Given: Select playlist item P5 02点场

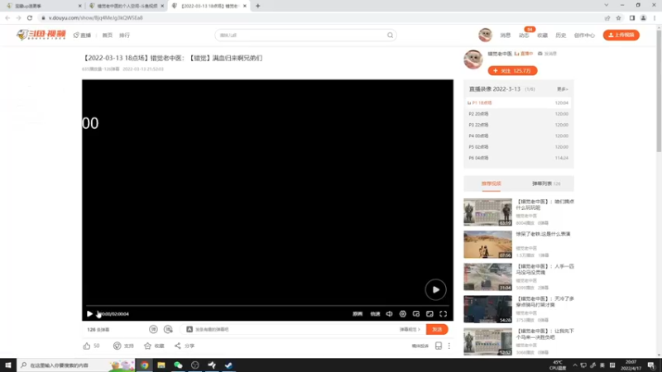Looking at the screenshot, I should pyautogui.click(x=519, y=147).
